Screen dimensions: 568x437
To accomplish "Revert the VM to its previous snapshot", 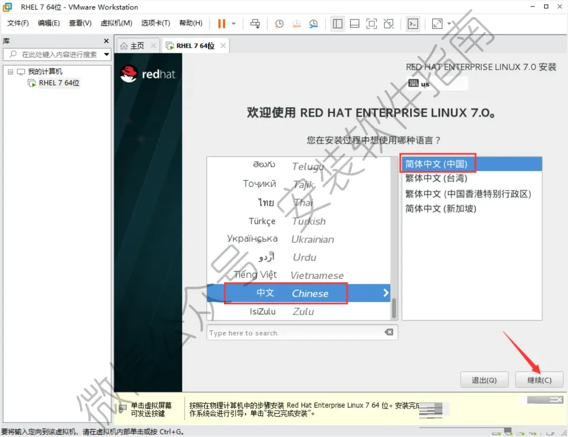I will [x=296, y=24].
